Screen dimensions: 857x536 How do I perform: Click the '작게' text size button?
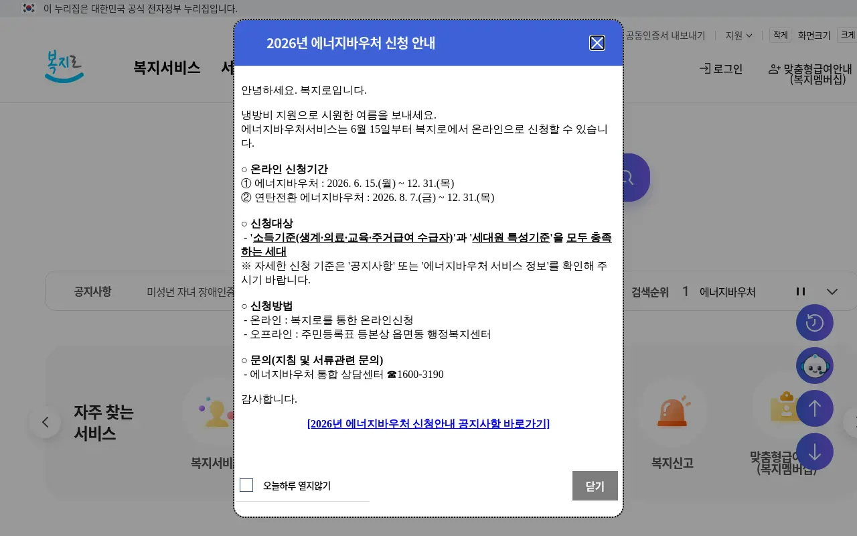click(x=781, y=35)
